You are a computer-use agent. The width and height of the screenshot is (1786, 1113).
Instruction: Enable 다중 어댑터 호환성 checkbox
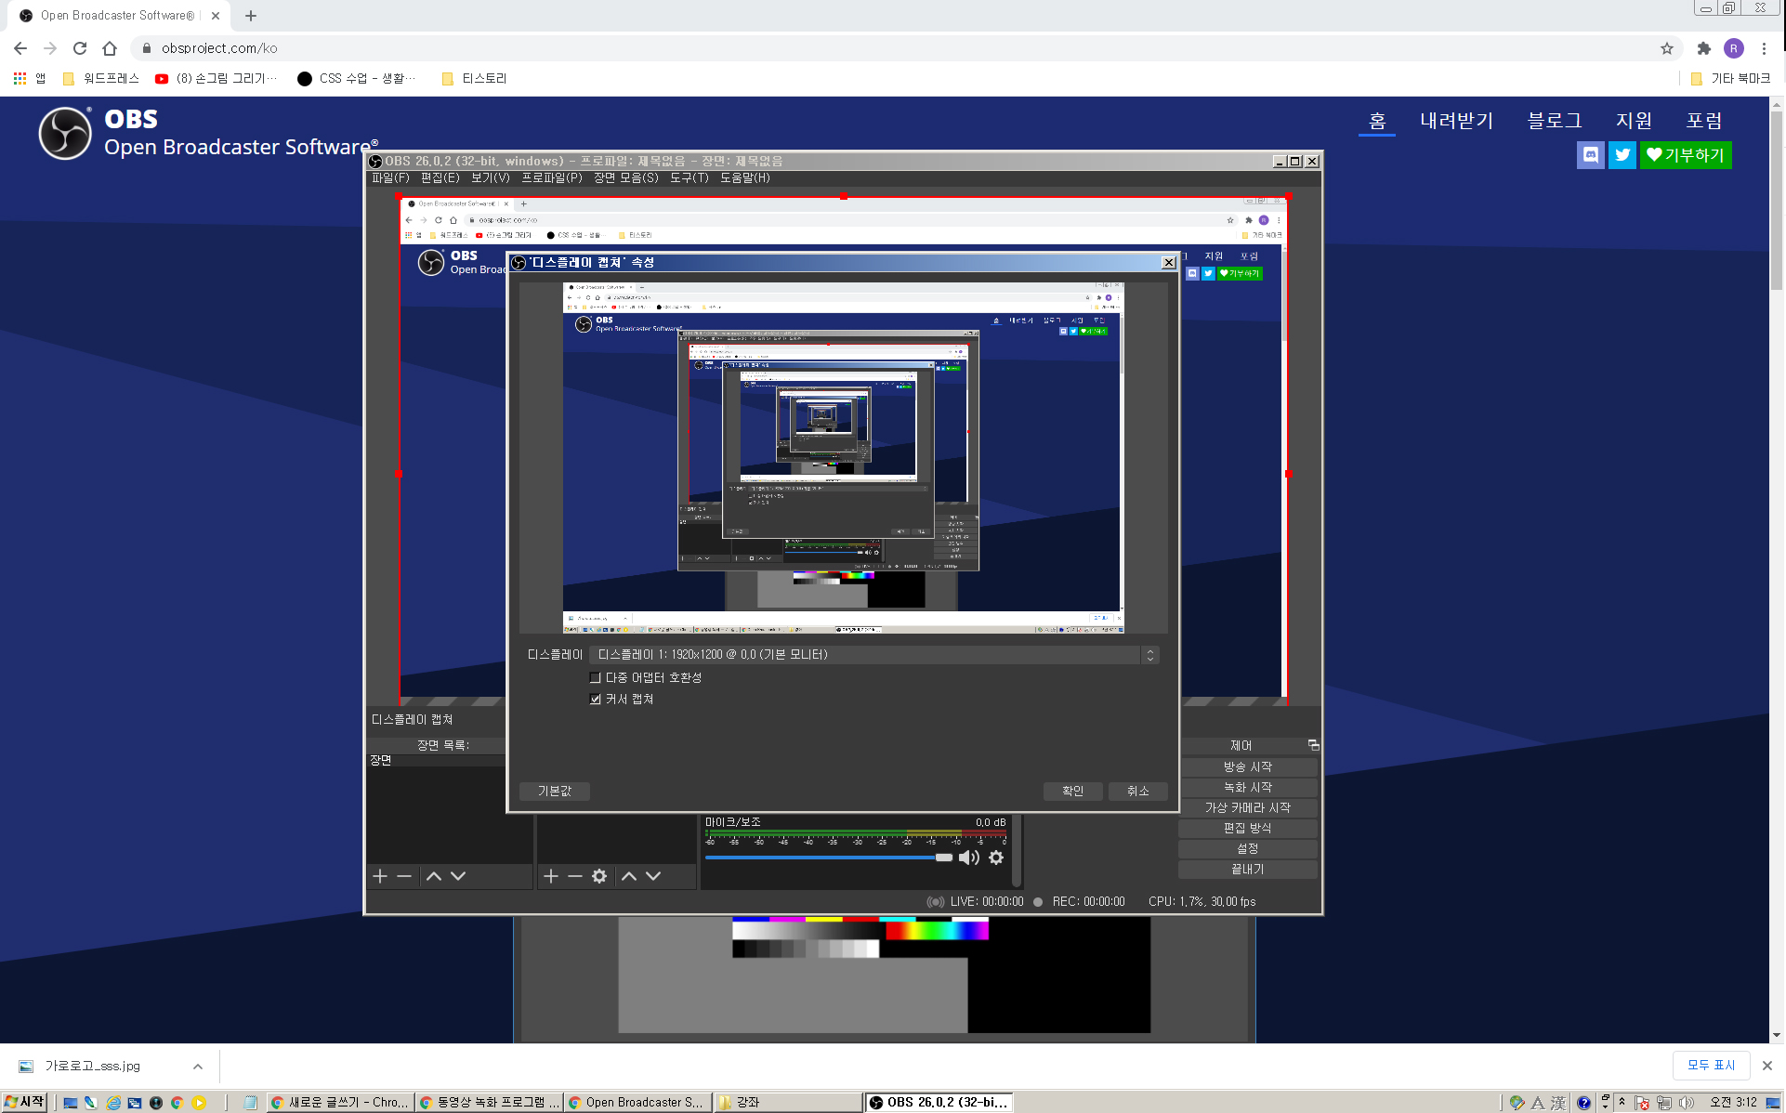click(x=596, y=678)
